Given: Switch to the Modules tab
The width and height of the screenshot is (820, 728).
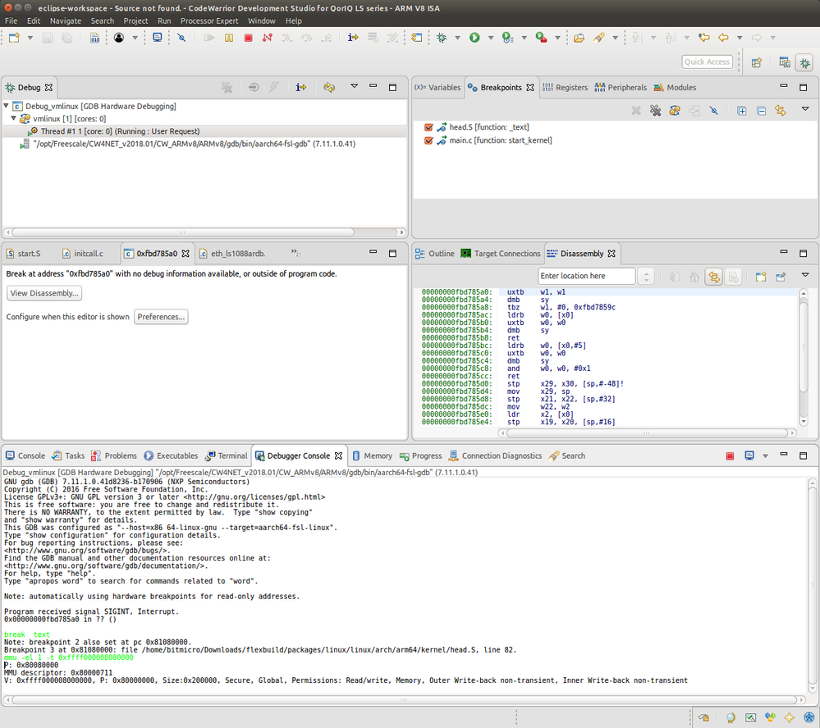Looking at the screenshot, I should 676,87.
